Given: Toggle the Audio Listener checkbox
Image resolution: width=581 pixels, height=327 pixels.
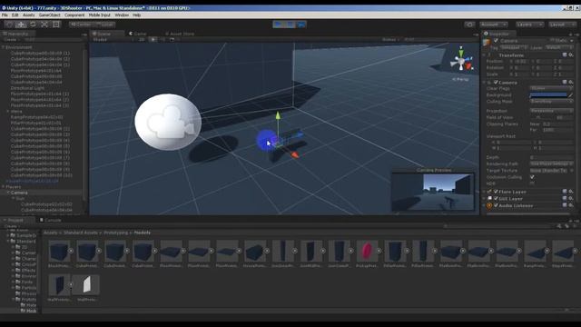Looking at the screenshot, I should 496,205.
